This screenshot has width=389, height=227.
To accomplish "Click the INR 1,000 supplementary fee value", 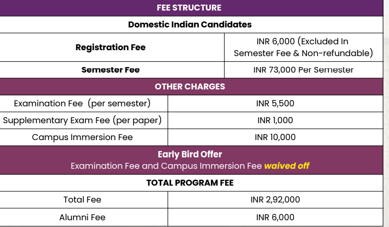I will tap(275, 120).
